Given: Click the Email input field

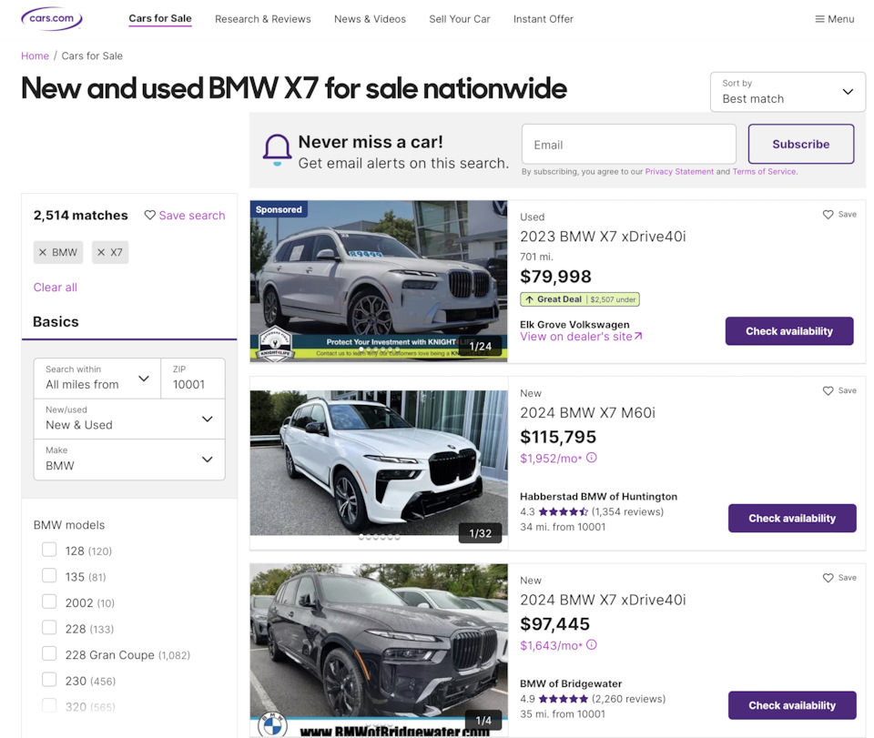Looking at the screenshot, I should coord(628,145).
